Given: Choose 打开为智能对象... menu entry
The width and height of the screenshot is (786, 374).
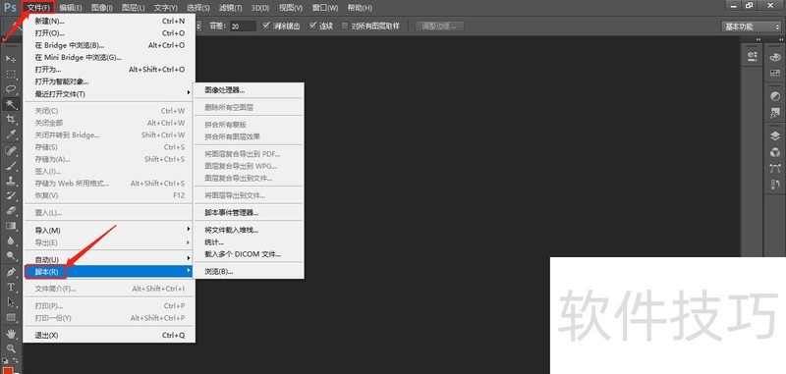Looking at the screenshot, I should pos(110,81).
